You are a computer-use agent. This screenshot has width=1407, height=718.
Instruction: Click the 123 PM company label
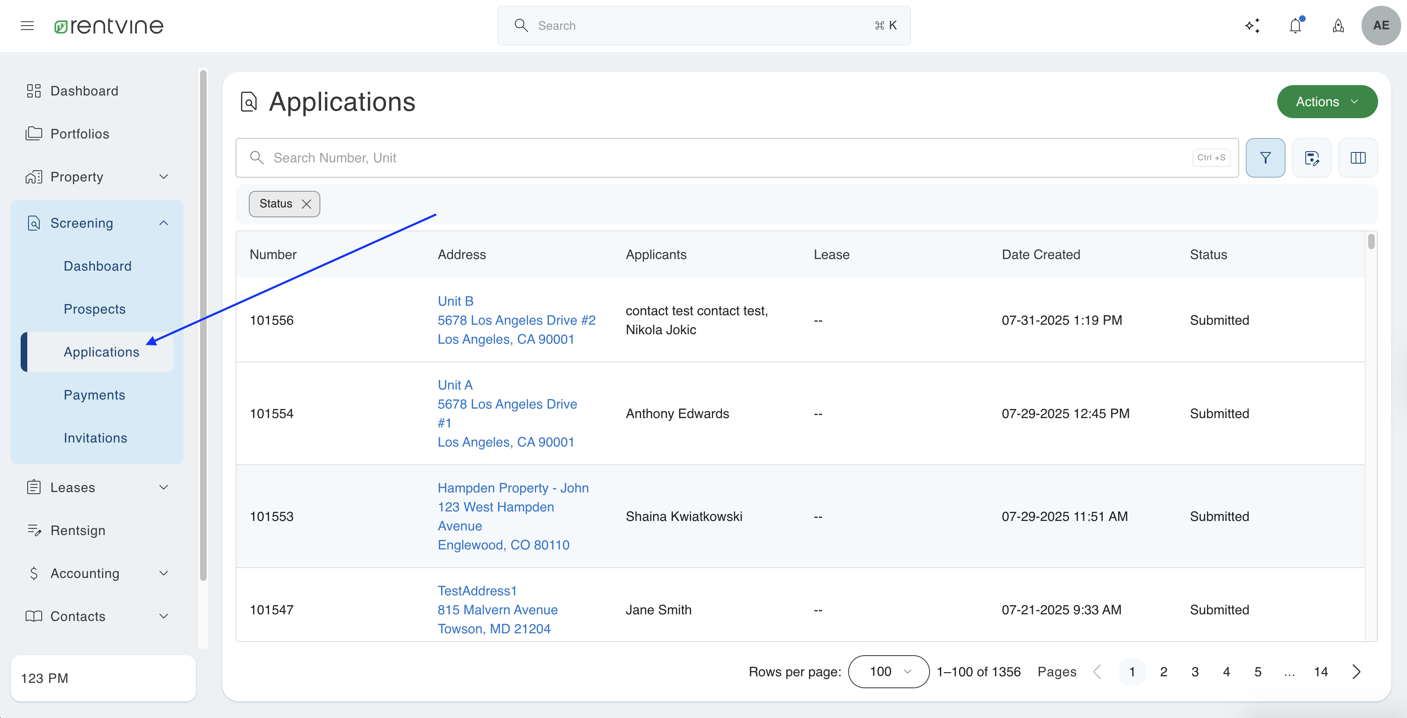pos(45,678)
